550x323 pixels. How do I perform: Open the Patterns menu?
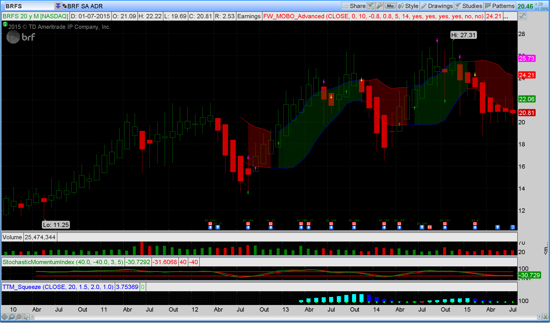(x=500, y=6)
